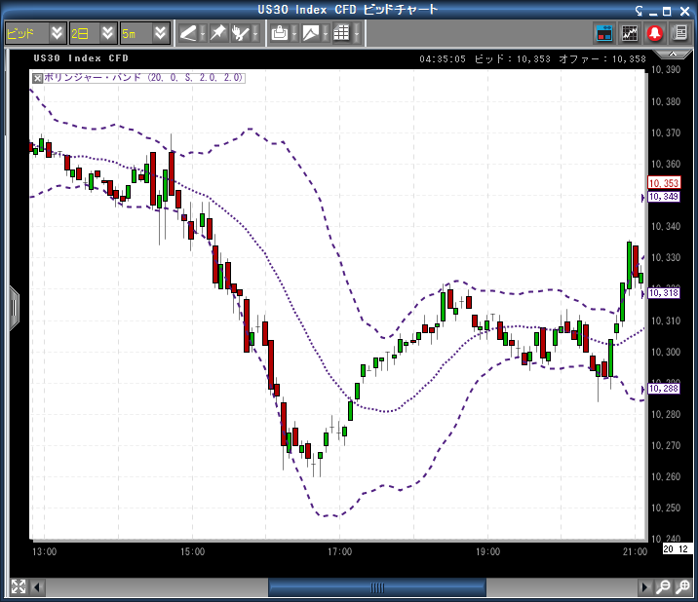Screen dimensions: 698x602
Task: Zoom in on the chart
Action: [663, 587]
